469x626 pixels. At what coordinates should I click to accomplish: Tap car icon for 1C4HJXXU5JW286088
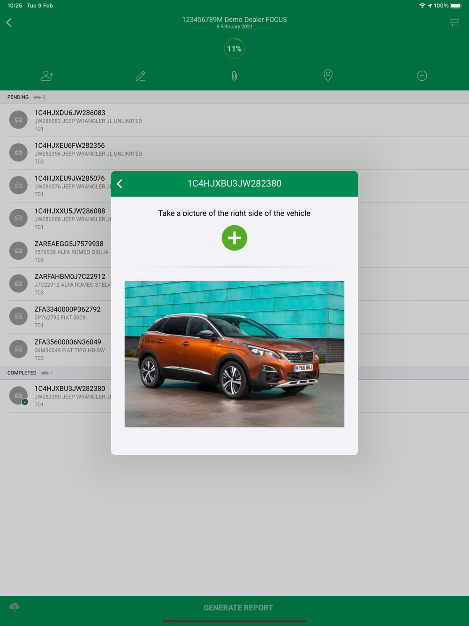[x=18, y=218]
